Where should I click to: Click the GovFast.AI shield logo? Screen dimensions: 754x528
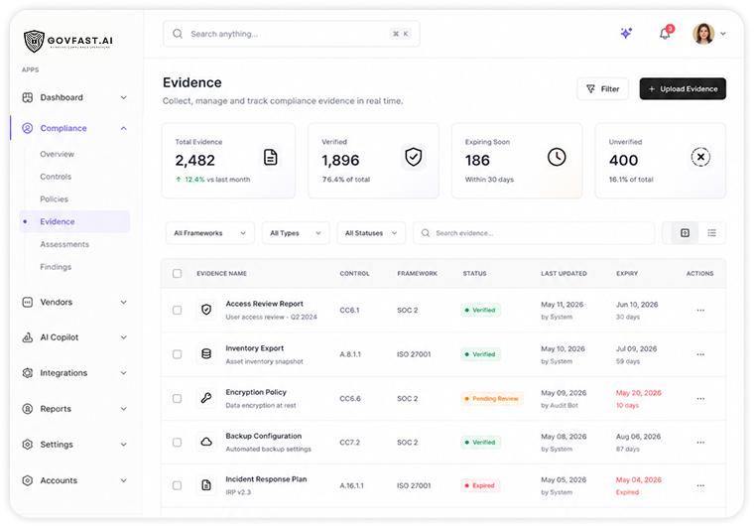(34, 41)
